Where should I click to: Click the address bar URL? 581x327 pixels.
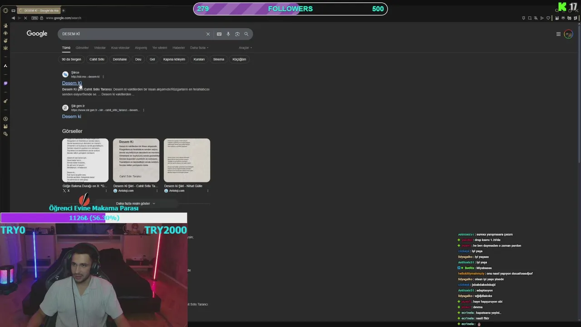[x=64, y=18]
